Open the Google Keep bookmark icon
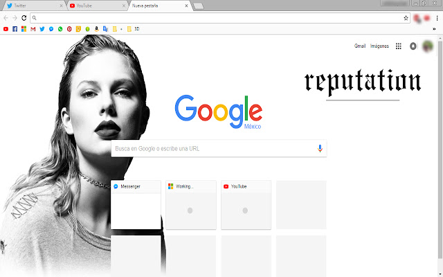 [78, 29]
